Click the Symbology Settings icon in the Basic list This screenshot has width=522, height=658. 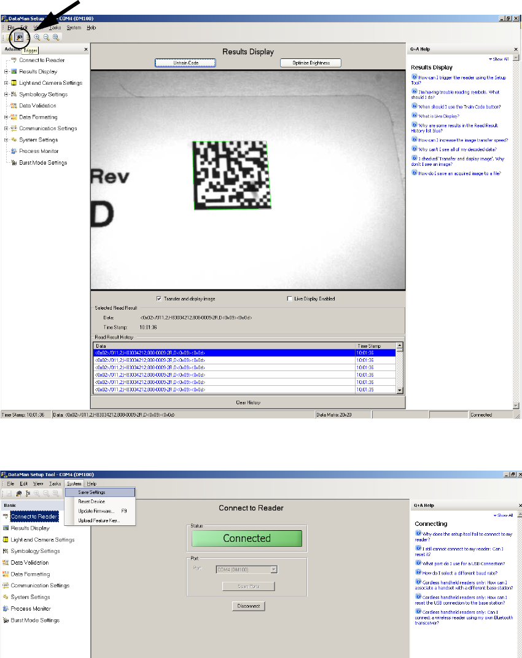point(6,551)
